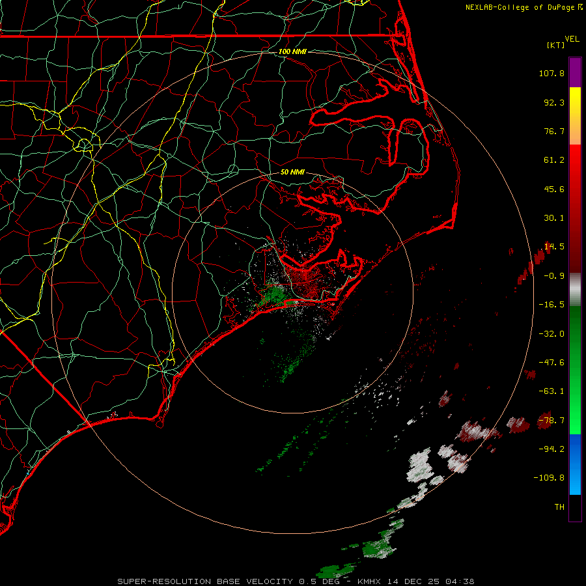The height and width of the screenshot is (586, 586).
Task: Click the -16.5 legend value
Action: [x=551, y=305]
